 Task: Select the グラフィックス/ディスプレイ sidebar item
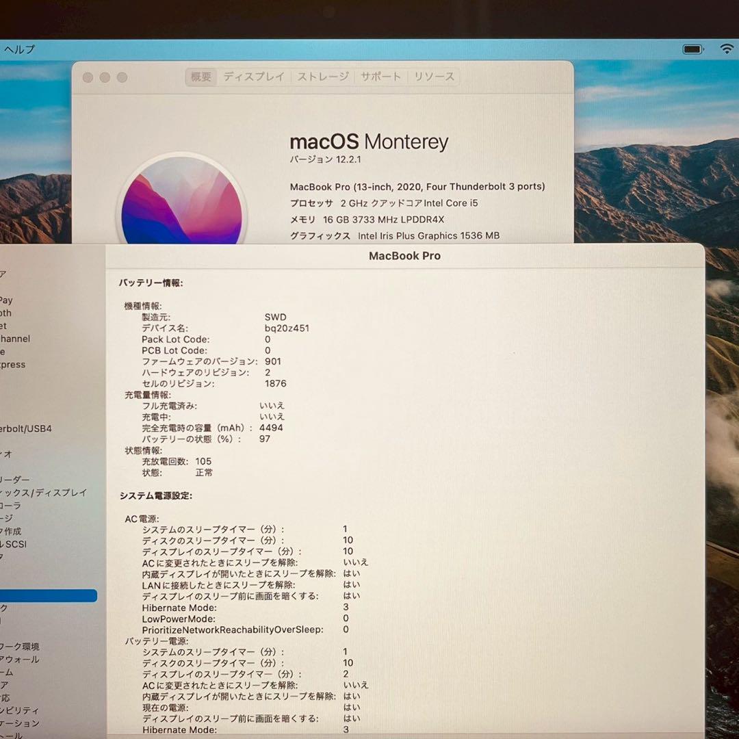43,493
